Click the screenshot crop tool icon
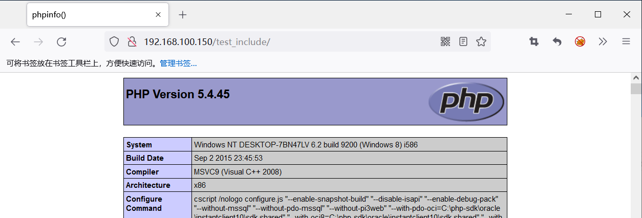 [534, 42]
